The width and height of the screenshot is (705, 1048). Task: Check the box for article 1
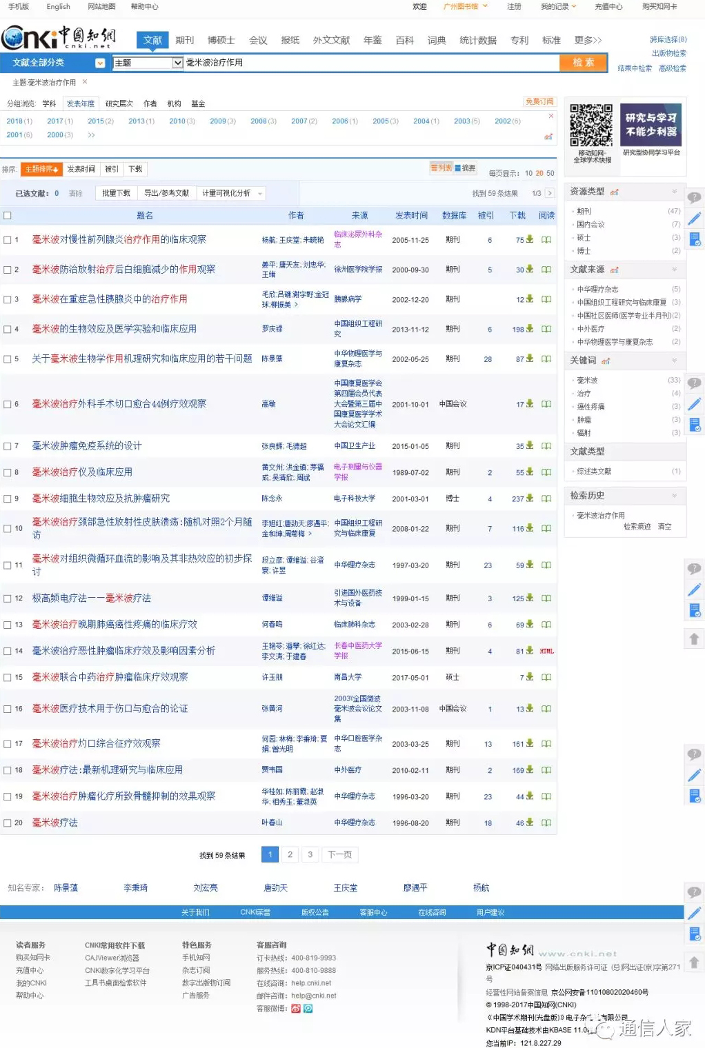point(8,240)
